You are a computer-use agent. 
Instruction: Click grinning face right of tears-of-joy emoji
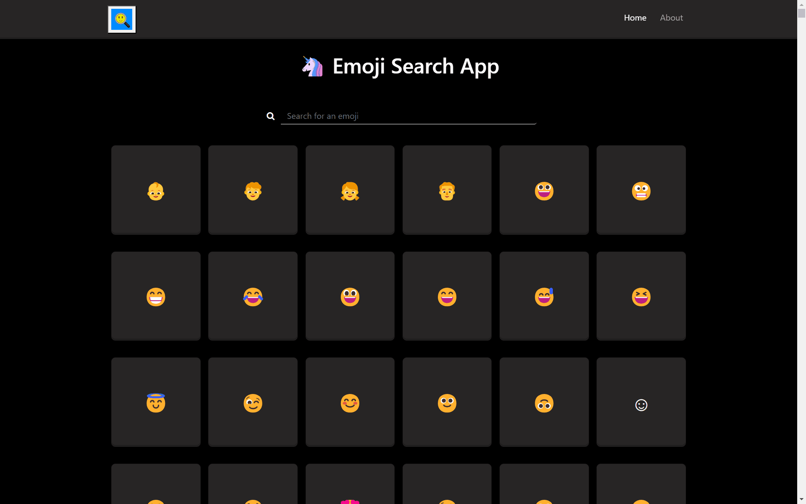tap(350, 296)
